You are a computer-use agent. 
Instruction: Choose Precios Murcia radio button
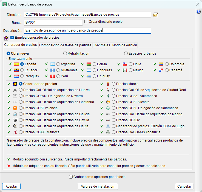click(x=114, y=84)
